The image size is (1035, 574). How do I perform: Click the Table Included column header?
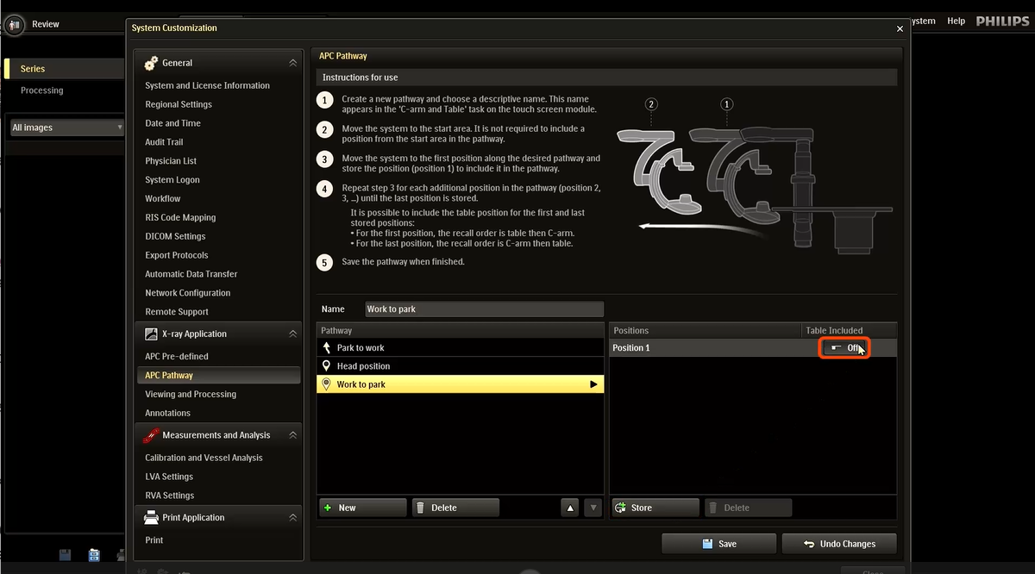tap(850, 330)
